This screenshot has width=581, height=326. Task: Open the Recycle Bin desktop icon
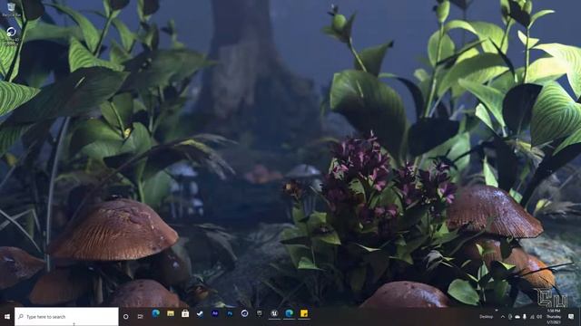tap(11, 10)
